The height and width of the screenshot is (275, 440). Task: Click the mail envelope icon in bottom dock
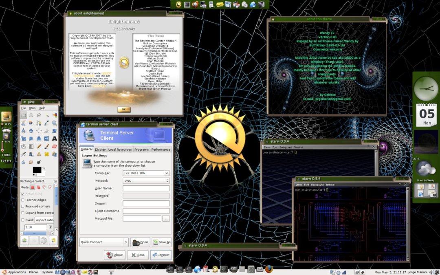click(260, 270)
